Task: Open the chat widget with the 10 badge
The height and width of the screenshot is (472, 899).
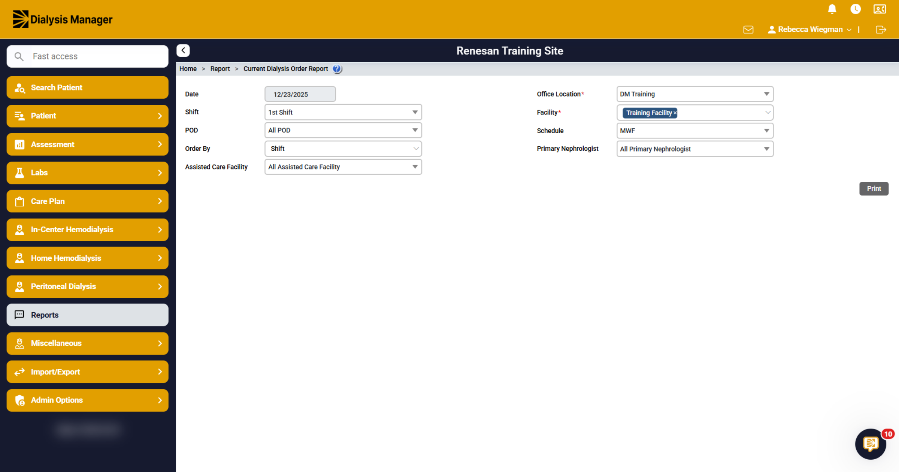Action: point(871,444)
